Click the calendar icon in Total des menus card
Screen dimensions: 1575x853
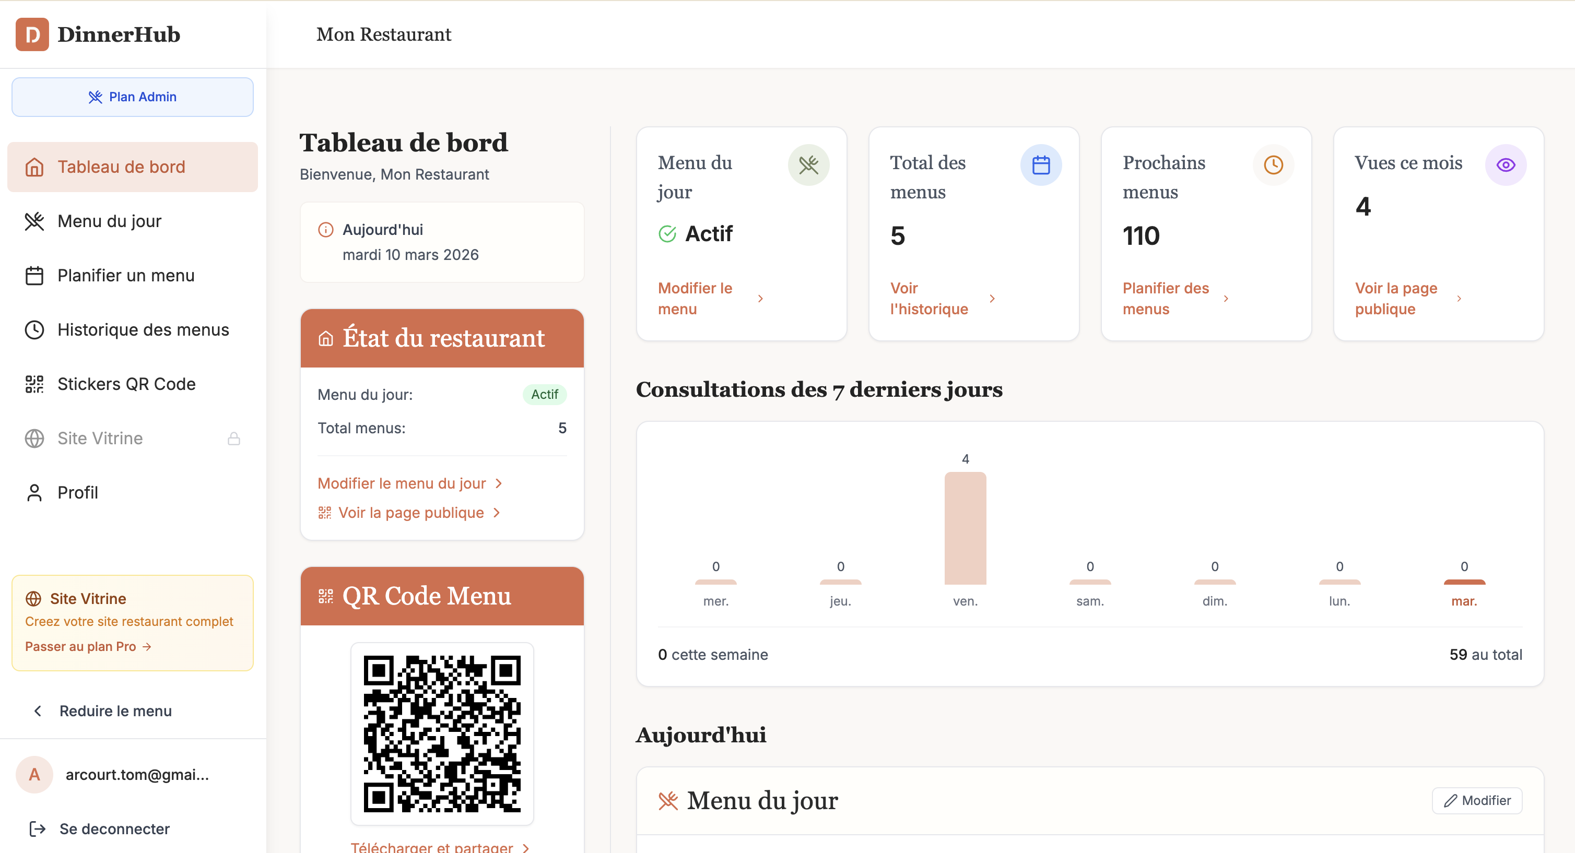coord(1041,164)
